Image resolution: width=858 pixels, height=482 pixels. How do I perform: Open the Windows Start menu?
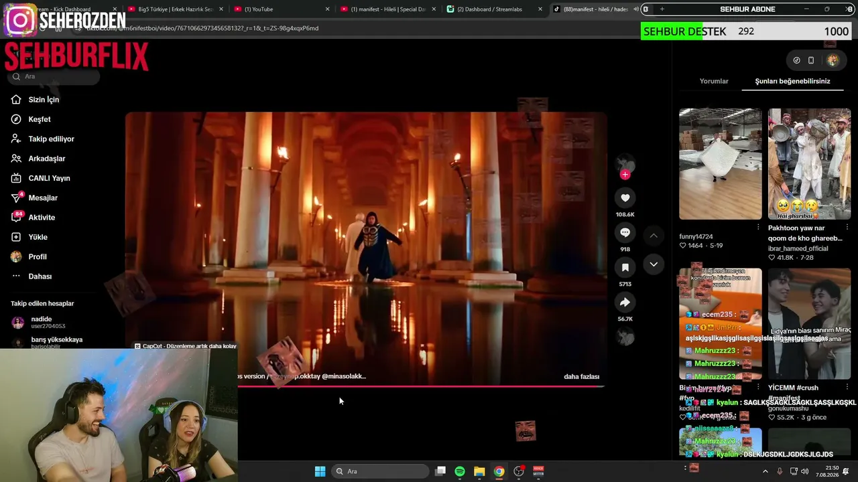(x=320, y=471)
